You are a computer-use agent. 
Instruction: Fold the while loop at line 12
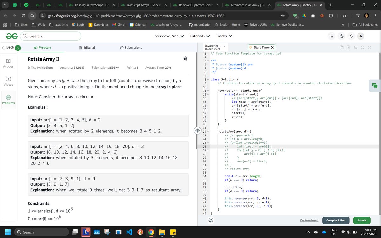[208, 94]
